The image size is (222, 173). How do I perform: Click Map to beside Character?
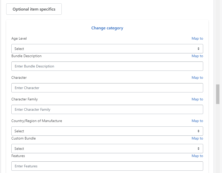point(197,78)
